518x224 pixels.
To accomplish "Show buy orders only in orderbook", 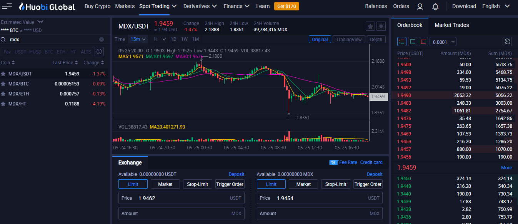I will [x=413, y=42].
